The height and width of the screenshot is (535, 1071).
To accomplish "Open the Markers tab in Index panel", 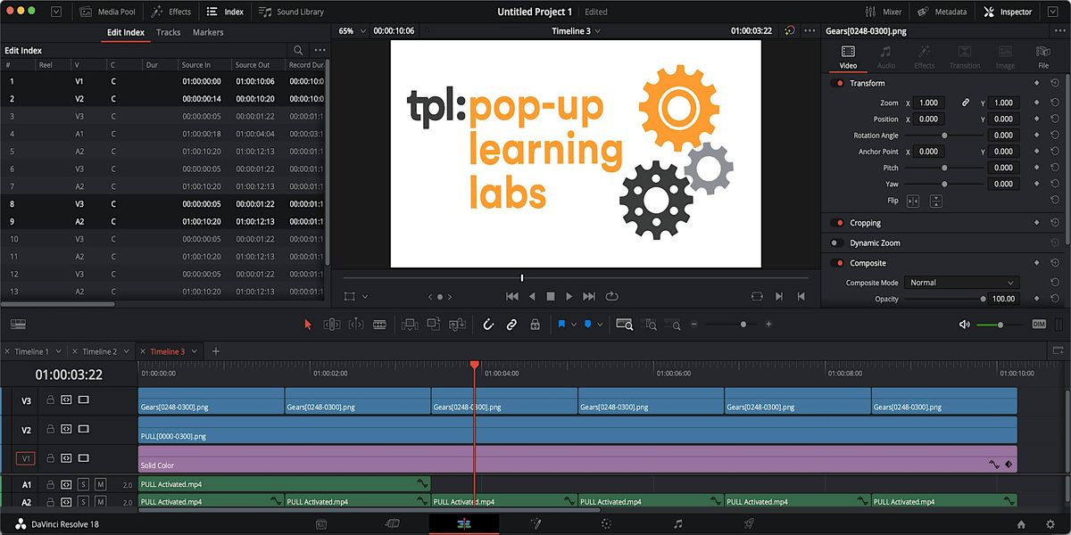I will (x=208, y=32).
